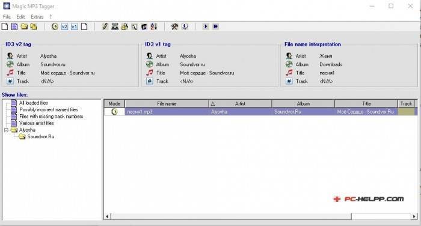
Task: Click the ID3 v2 artist person icon
Action: pyautogui.click(x=10, y=56)
